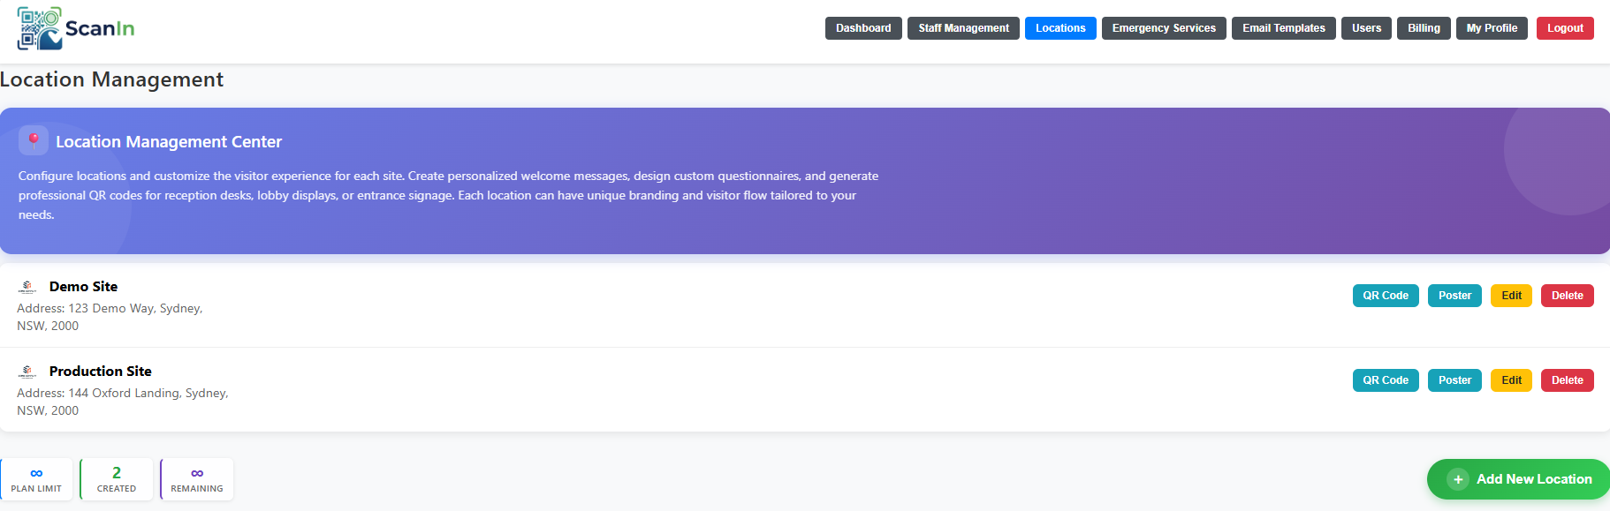Open the Dashboard page

pyautogui.click(x=863, y=28)
